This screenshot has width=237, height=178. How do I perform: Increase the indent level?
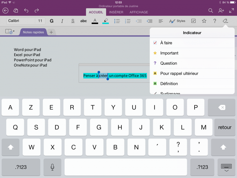[x=149, y=21]
